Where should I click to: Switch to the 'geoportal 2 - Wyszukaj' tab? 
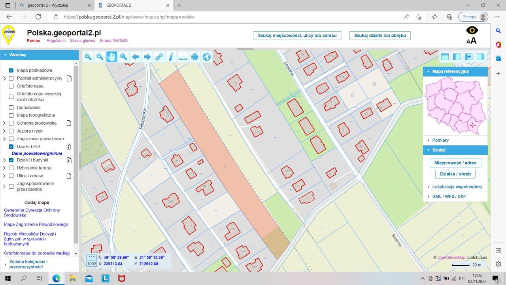coord(51,5)
